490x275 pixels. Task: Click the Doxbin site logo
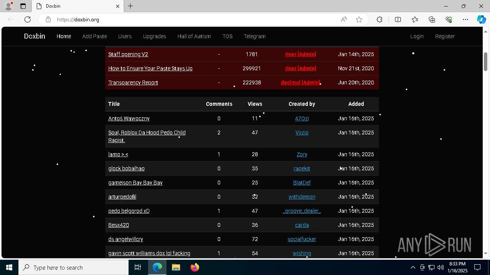(x=34, y=36)
